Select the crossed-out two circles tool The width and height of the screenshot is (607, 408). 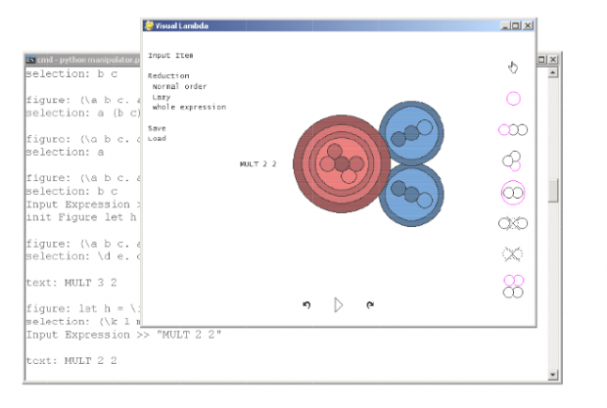point(513,223)
